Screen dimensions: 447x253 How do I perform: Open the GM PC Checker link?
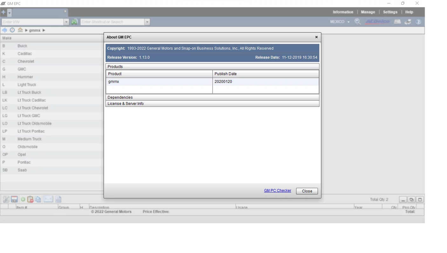(277, 191)
